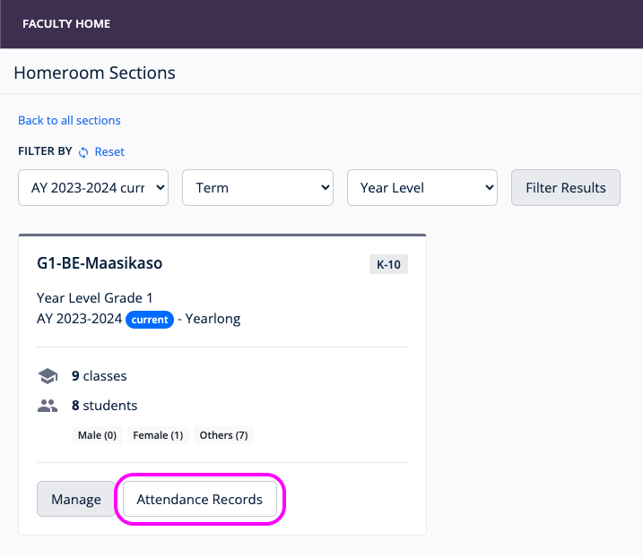Click the Reset refresh icon
643x557 pixels.
point(83,152)
